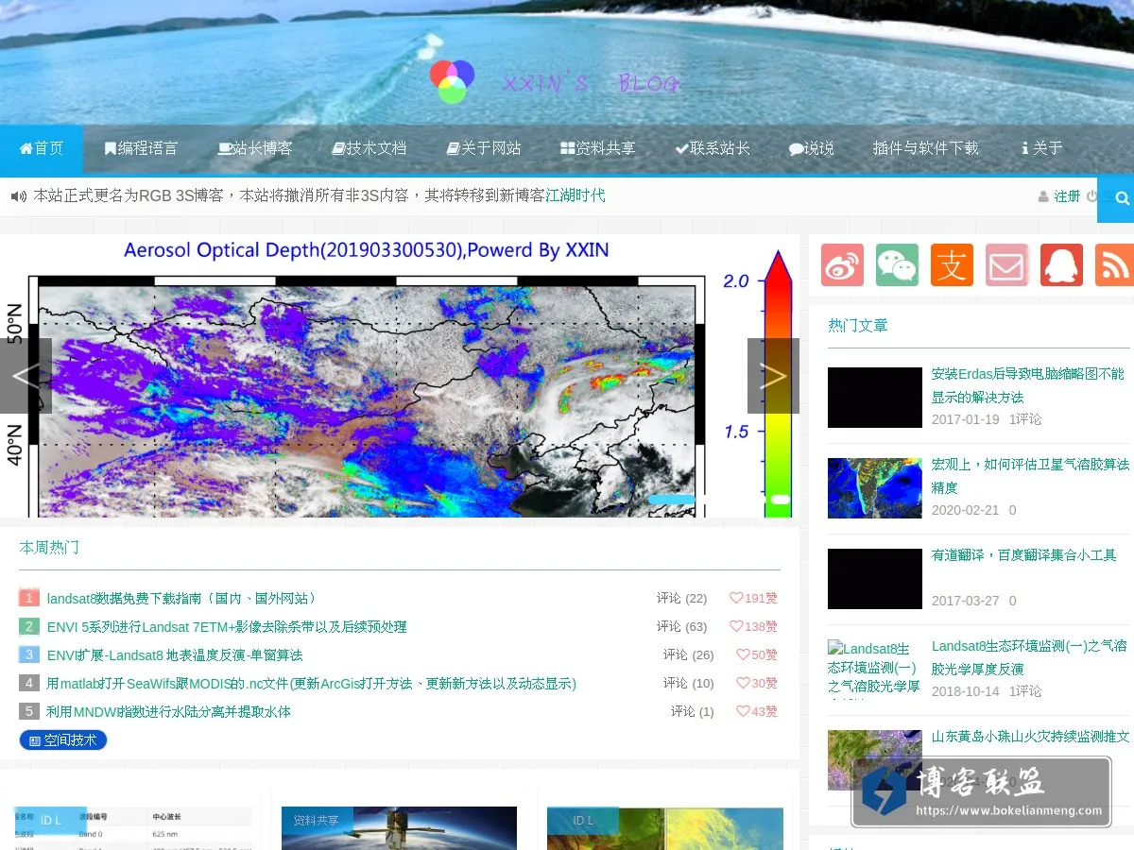The width and height of the screenshot is (1134, 850).
Task: Open the MNDWI 水陆分离 article
Action: (168, 711)
